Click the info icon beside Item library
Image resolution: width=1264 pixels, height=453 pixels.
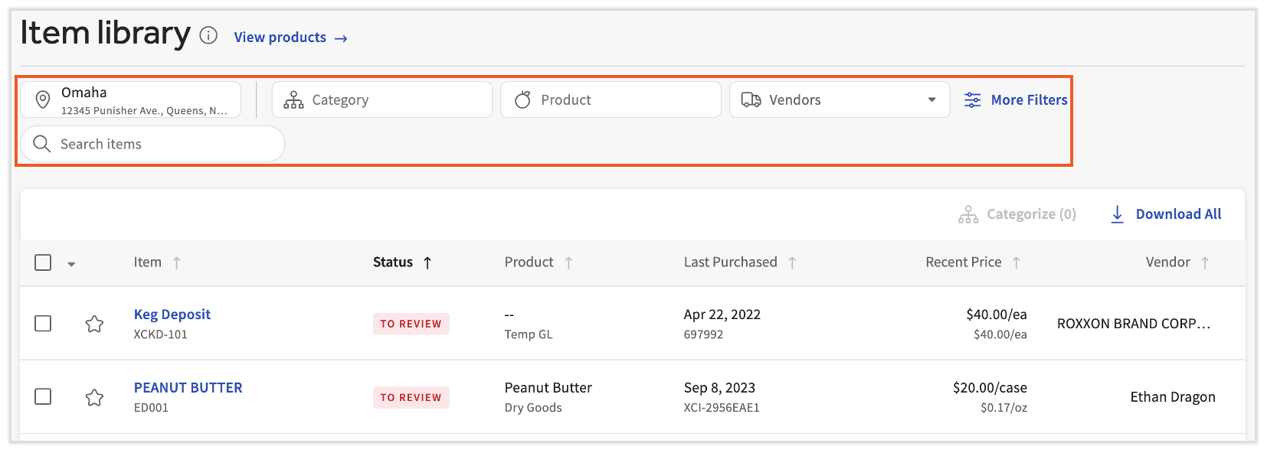[208, 36]
